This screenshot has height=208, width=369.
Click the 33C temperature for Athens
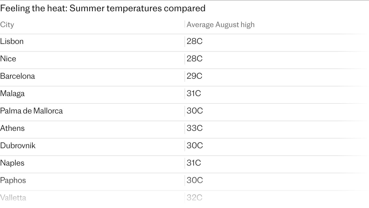(x=194, y=128)
